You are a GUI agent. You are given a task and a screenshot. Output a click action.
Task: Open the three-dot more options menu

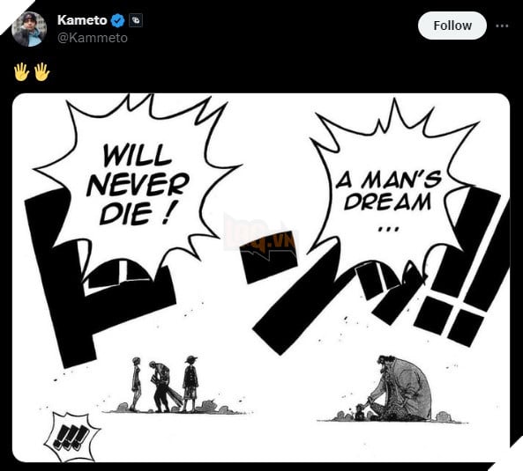point(502,26)
